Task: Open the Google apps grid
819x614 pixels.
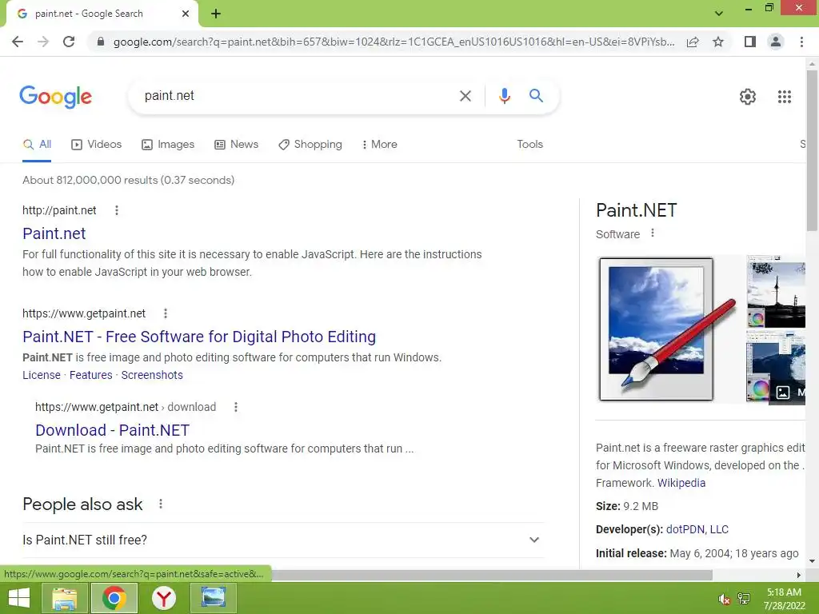Action: (x=784, y=97)
